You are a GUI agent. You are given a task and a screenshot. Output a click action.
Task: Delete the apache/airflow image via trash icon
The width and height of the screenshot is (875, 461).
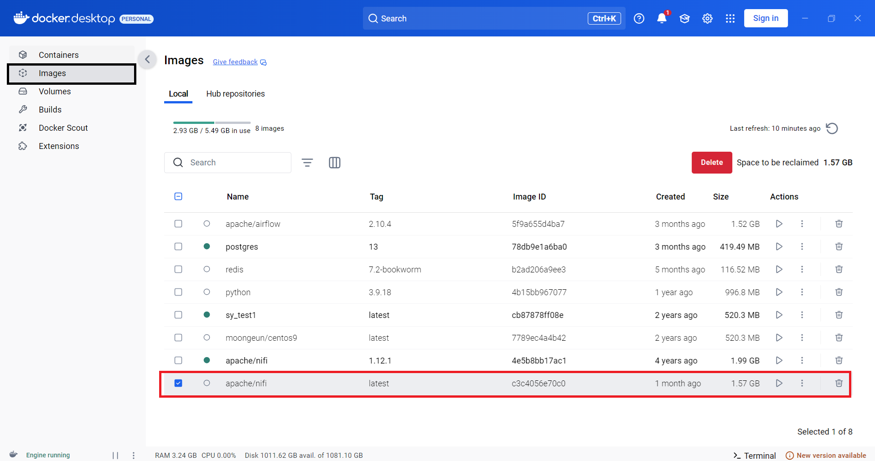click(839, 224)
